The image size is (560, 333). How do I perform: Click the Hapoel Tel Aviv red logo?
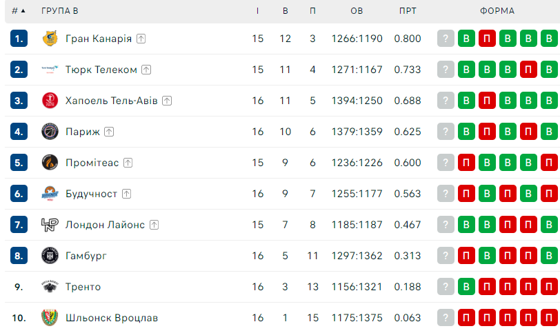[x=50, y=101]
